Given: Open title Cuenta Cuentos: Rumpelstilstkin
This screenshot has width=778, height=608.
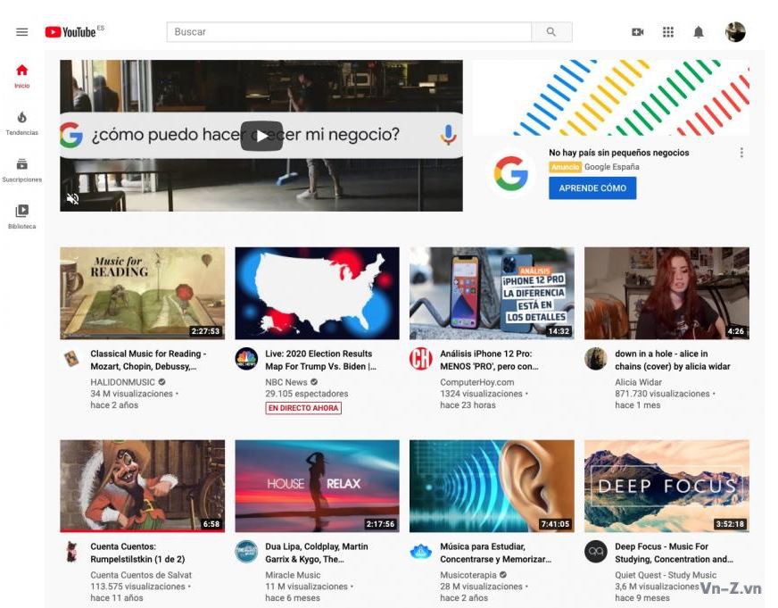Looking at the screenshot, I should [137, 553].
